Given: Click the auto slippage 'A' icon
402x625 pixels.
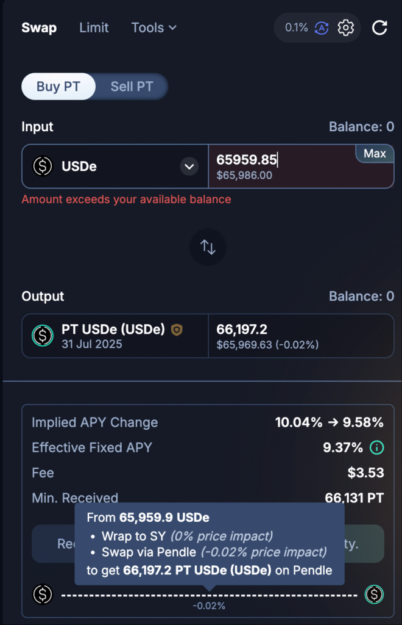Looking at the screenshot, I should coord(322,28).
